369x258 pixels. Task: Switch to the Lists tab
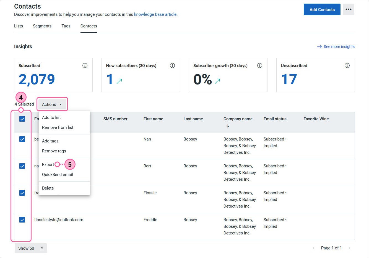[19, 26]
